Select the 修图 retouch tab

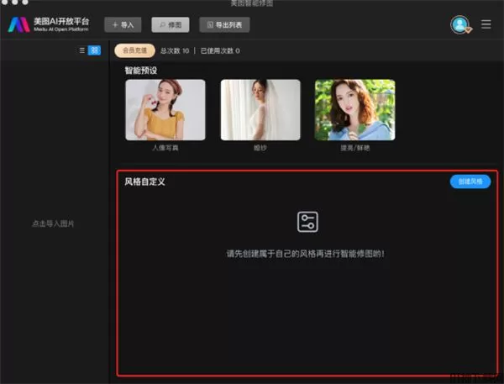tap(171, 24)
